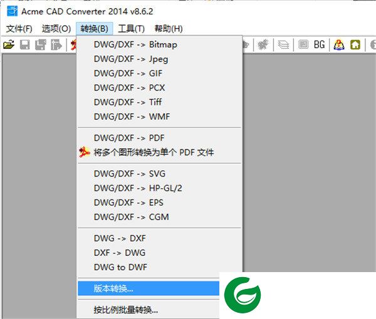Open the 文件(F) menu

[19, 29]
